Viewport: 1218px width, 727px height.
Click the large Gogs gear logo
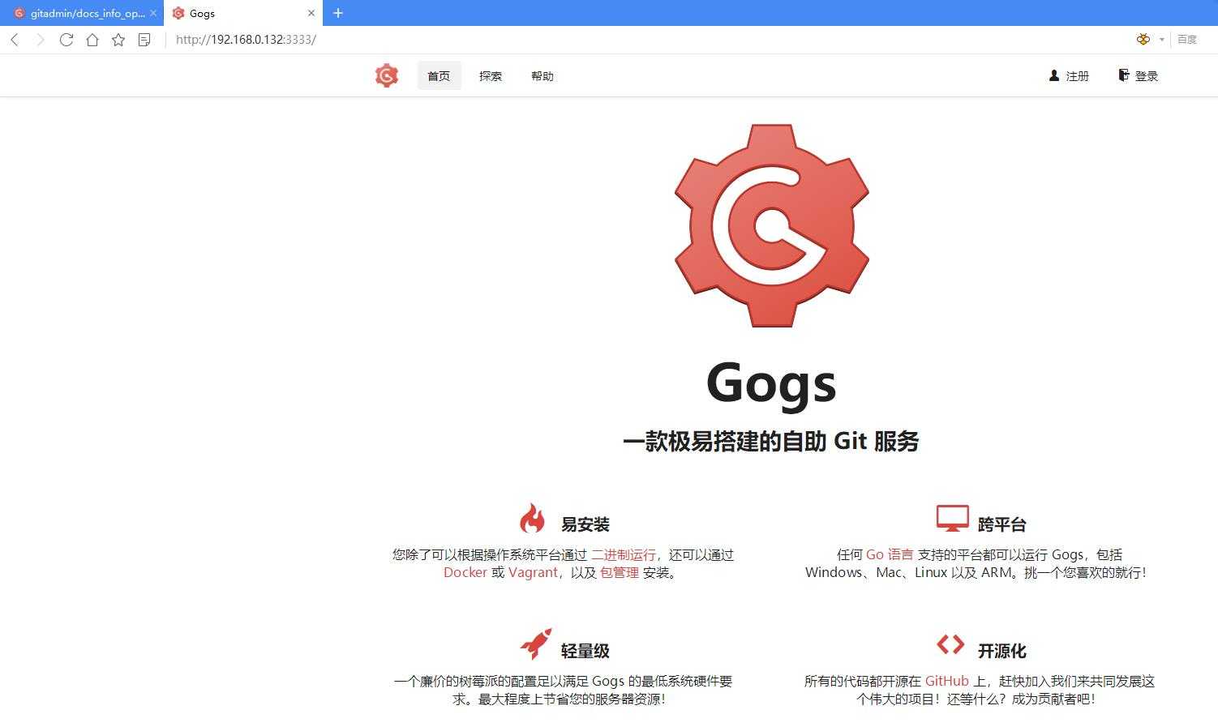[772, 225]
